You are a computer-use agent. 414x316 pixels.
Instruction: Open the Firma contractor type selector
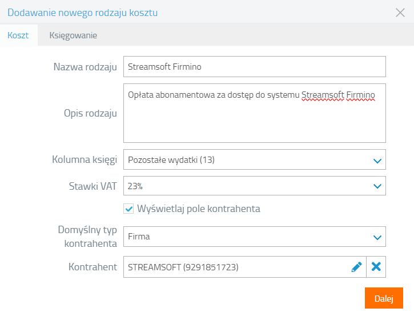[255, 237]
